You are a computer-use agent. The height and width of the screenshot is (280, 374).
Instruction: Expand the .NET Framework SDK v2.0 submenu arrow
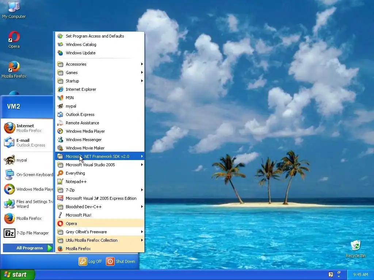point(142,156)
